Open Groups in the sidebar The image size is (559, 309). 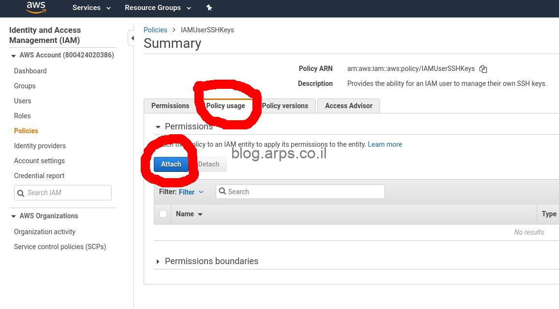[25, 86]
